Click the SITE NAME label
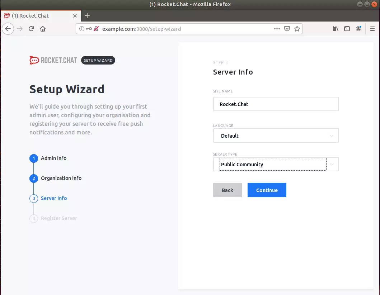The image size is (380, 295). pyautogui.click(x=223, y=91)
